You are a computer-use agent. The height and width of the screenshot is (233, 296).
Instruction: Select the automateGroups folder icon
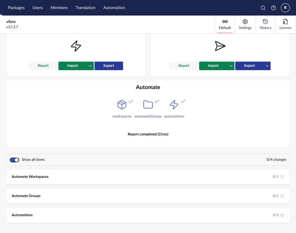[148, 104]
